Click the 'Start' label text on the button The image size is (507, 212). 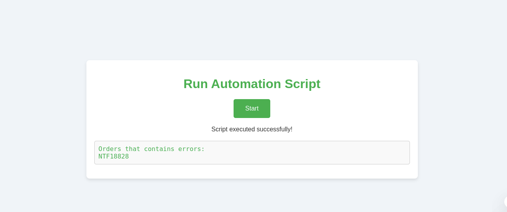[252, 109]
